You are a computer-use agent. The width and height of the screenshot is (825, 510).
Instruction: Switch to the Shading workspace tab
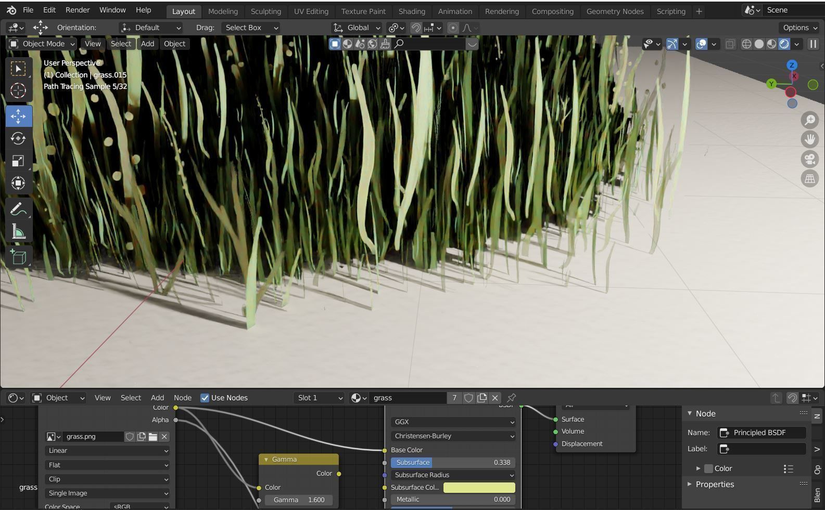pyautogui.click(x=411, y=11)
